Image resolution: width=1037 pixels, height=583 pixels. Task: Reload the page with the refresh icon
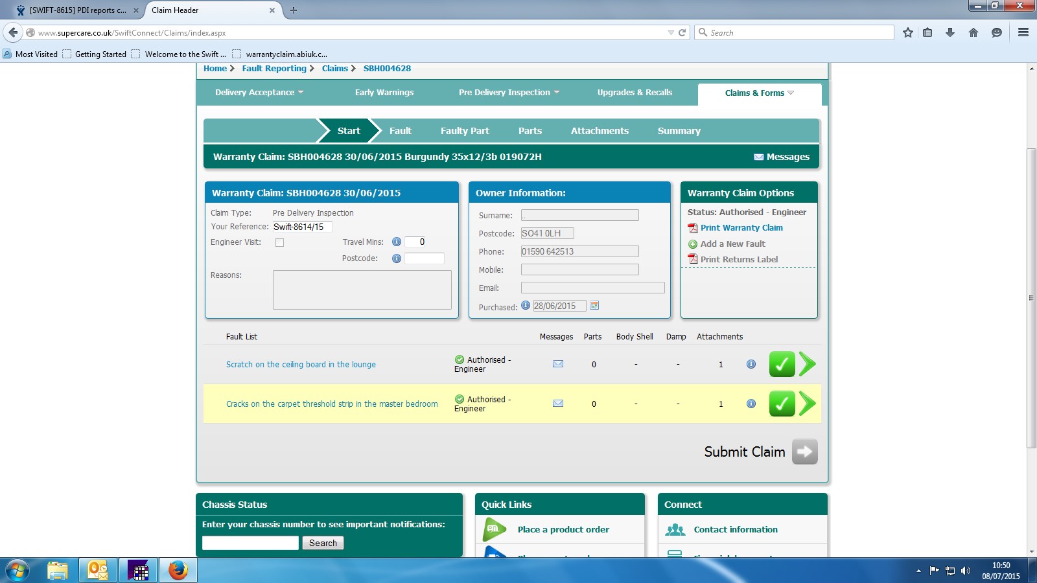click(682, 32)
